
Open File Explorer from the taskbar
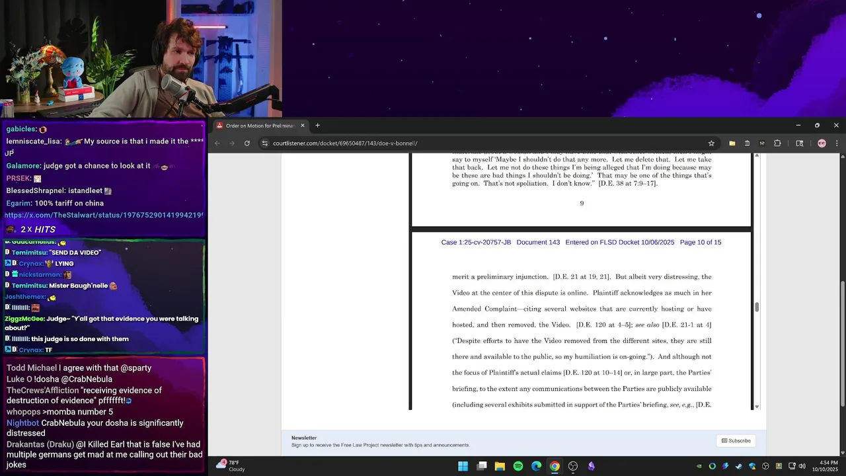click(500, 466)
